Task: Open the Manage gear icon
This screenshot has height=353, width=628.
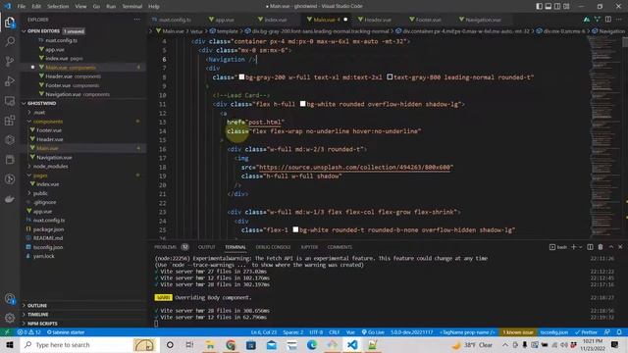Action: pyautogui.click(x=10, y=318)
